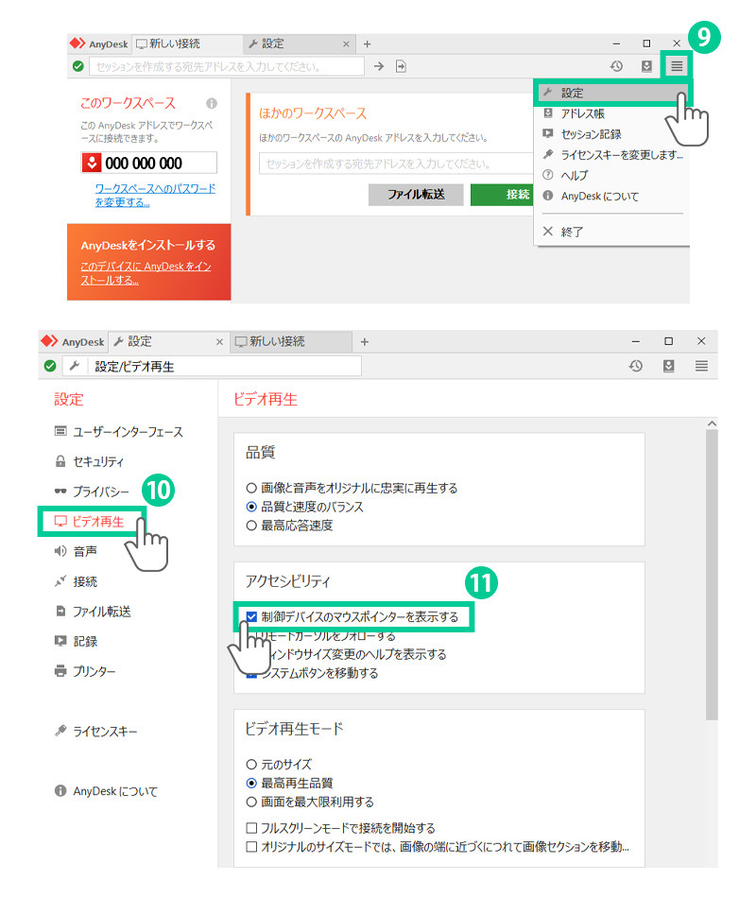Click the session history clock icon in the top window
756x898 pixels.
(x=616, y=66)
